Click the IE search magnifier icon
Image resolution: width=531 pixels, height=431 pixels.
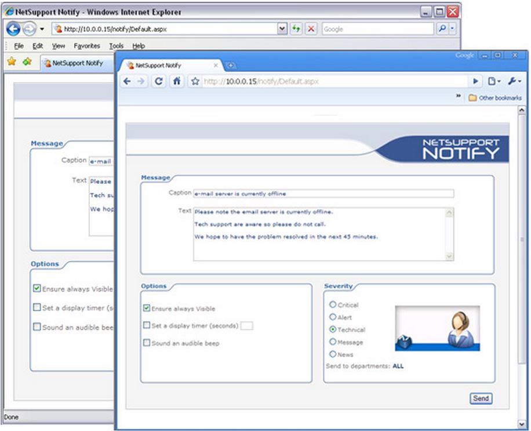[x=442, y=29]
